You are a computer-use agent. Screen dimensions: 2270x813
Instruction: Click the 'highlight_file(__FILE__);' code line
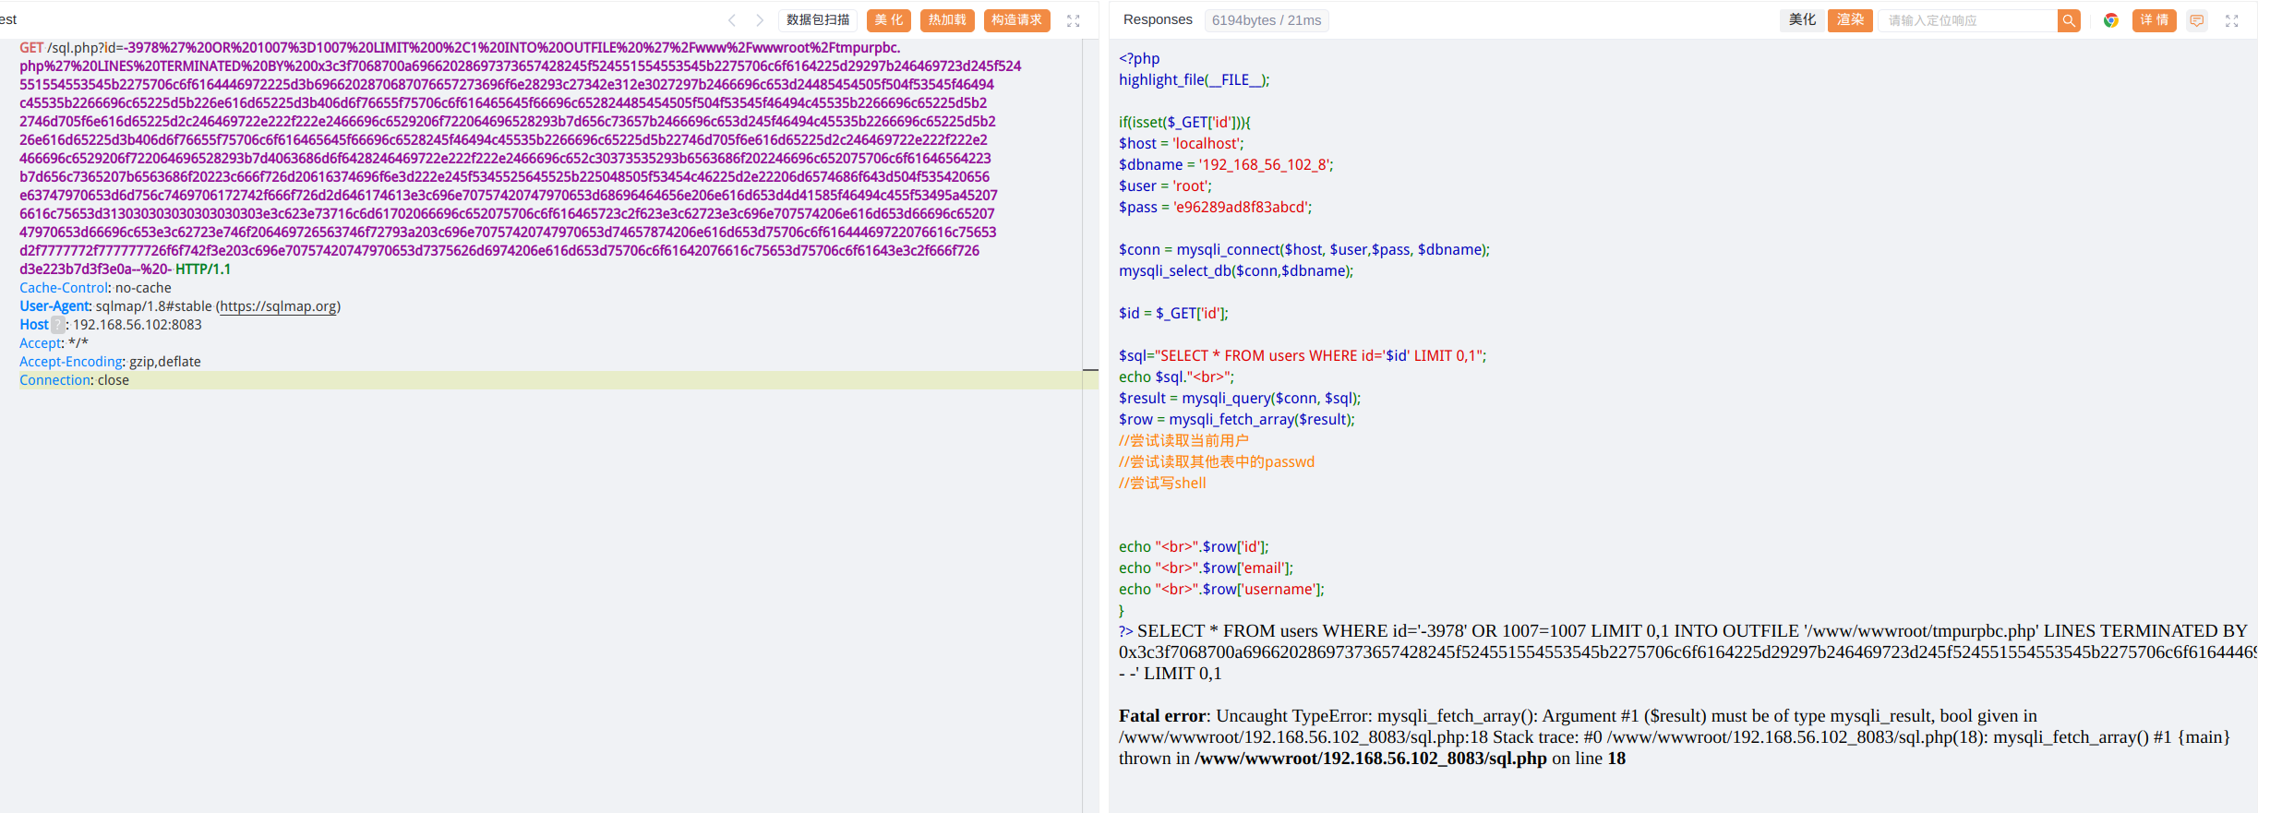point(1194,80)
